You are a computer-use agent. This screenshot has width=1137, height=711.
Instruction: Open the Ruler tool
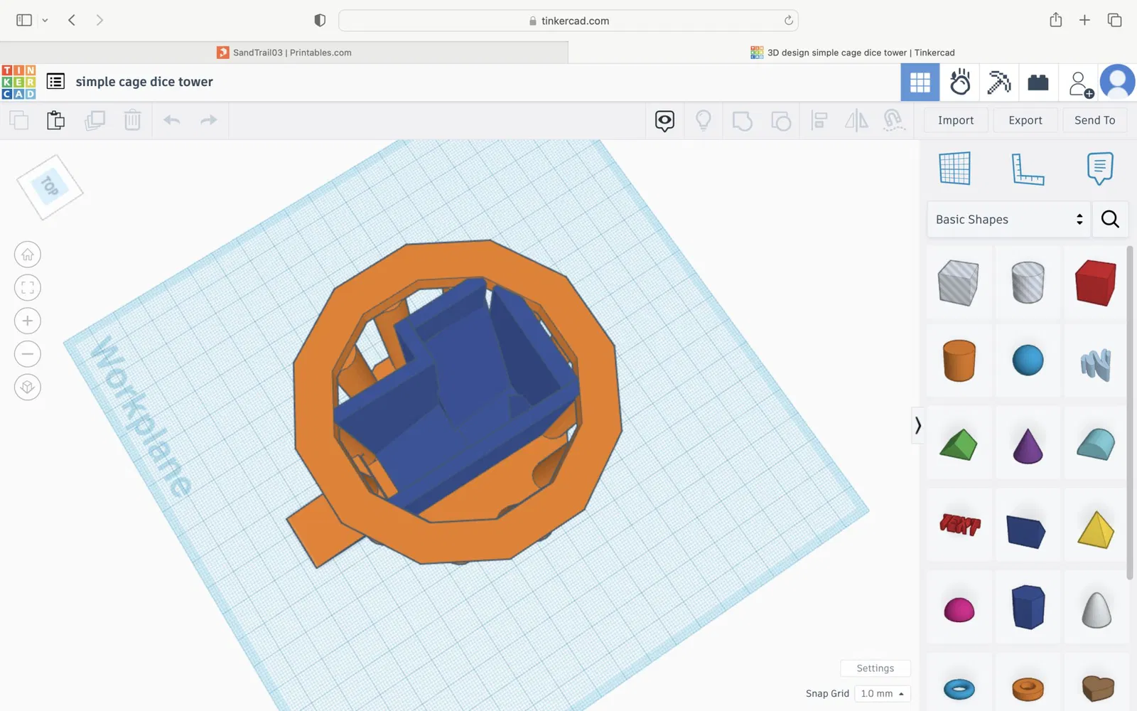1028,169
